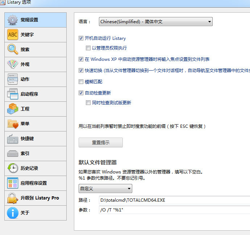Image resolution: width=250 pixels, height=235 pixels.
Task: Click the drive icon for 索引
Action: pyautogui.click(x=13, y=154)
